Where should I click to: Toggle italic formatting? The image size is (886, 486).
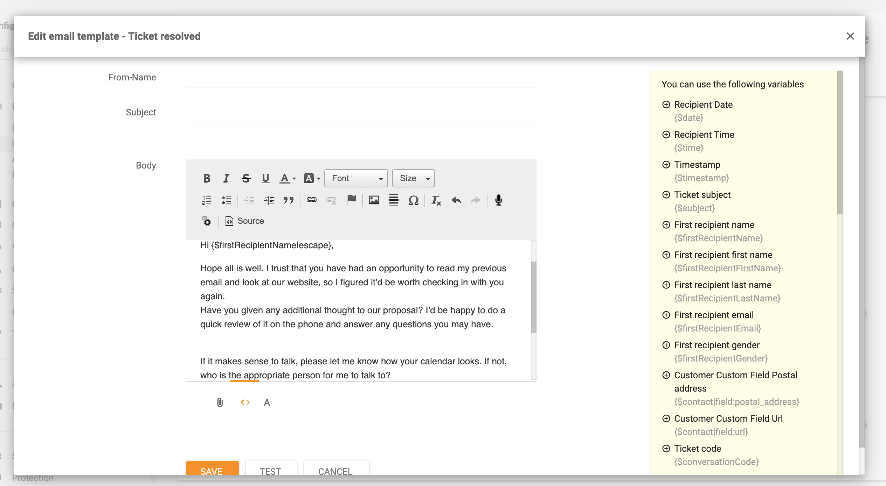[x=226, y=178]
